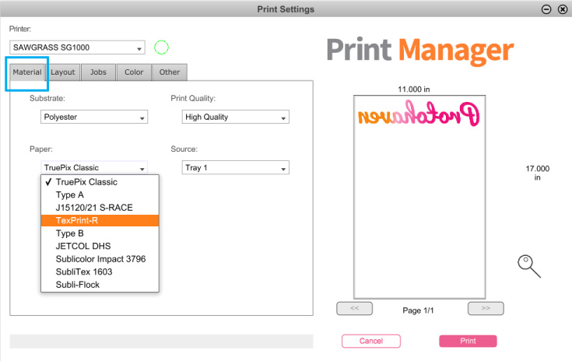572x361 pixels.
Task: Click the gray progress bar at bottom
Action: pos(161,342)
